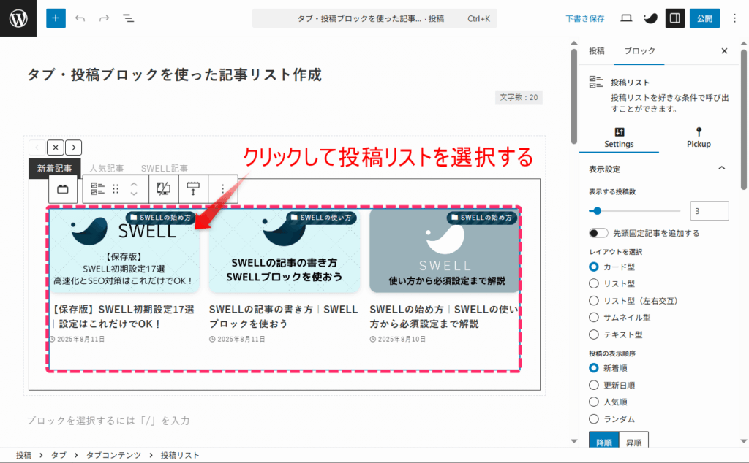Click the SWELL settings icon in top bar
The height and width of the screenshot is (463, 749).
coord(650,18)
